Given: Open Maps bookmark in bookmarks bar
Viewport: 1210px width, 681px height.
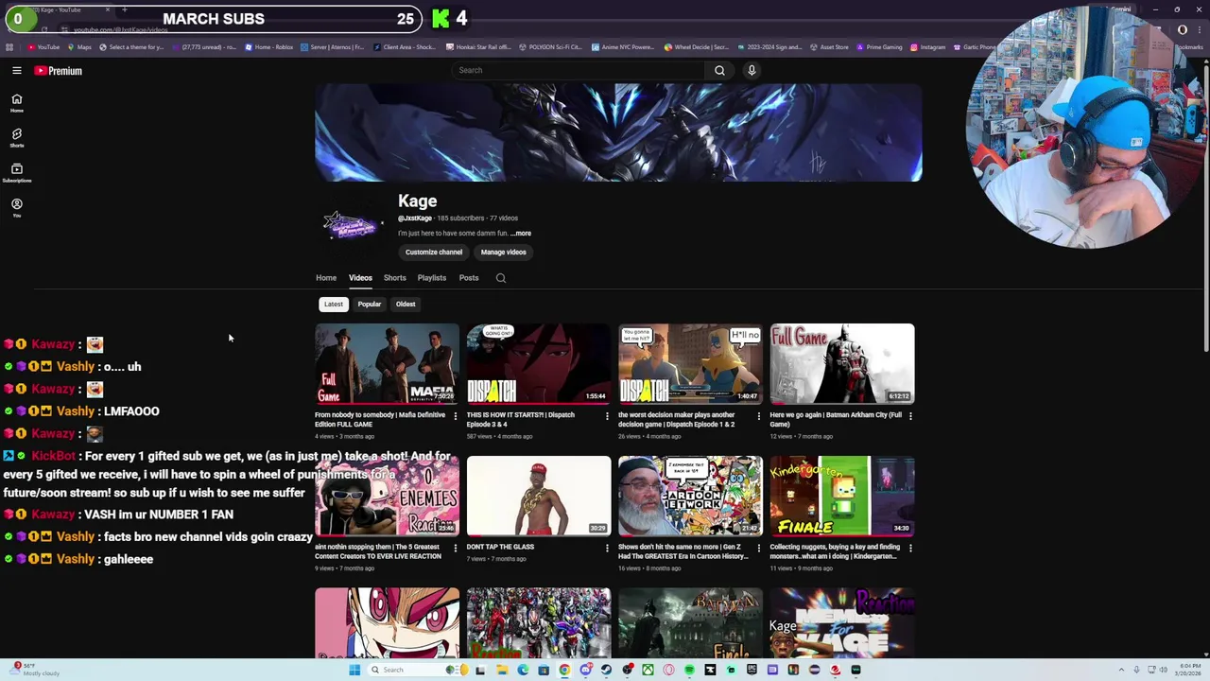Looking at the screenshot, I should (x=80, y=46).
